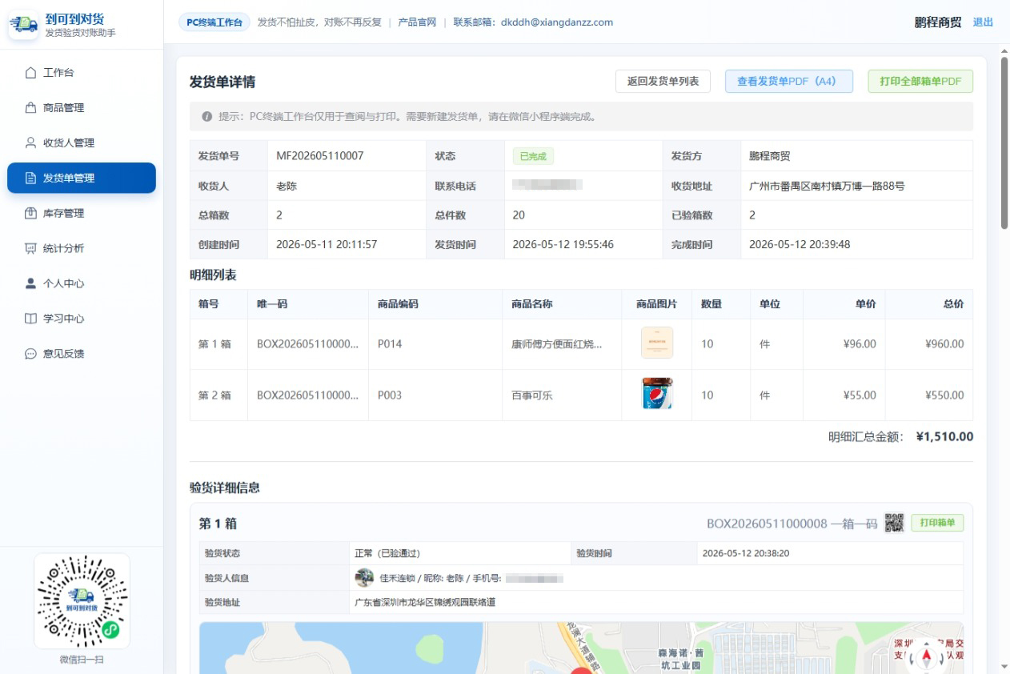The height and width of the screenshot is (674, 1010).
Task: Go to 收货人管理 page
Action: point(82,143)
